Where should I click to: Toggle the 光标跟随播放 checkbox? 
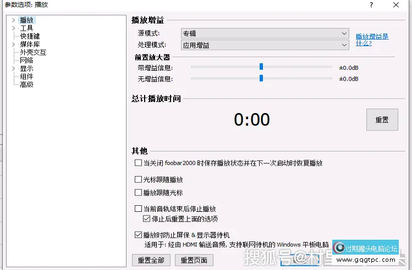coord(138,179)
